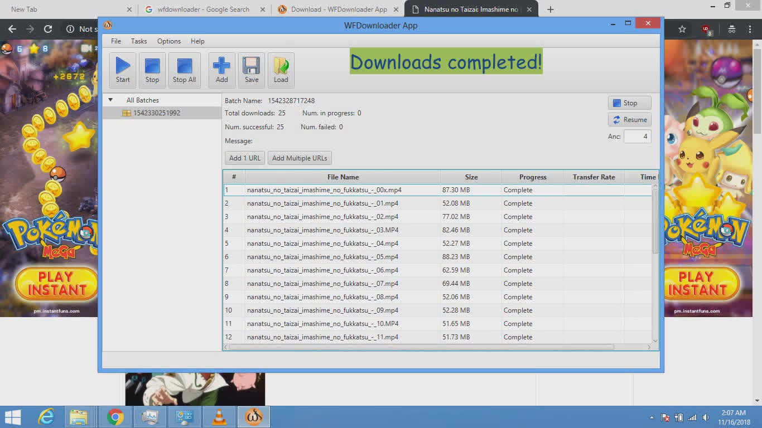Screen dimensions: 762x428
Task: Switch to the Download - WFDownloader App tab
Action: click(x=339, y=9)
